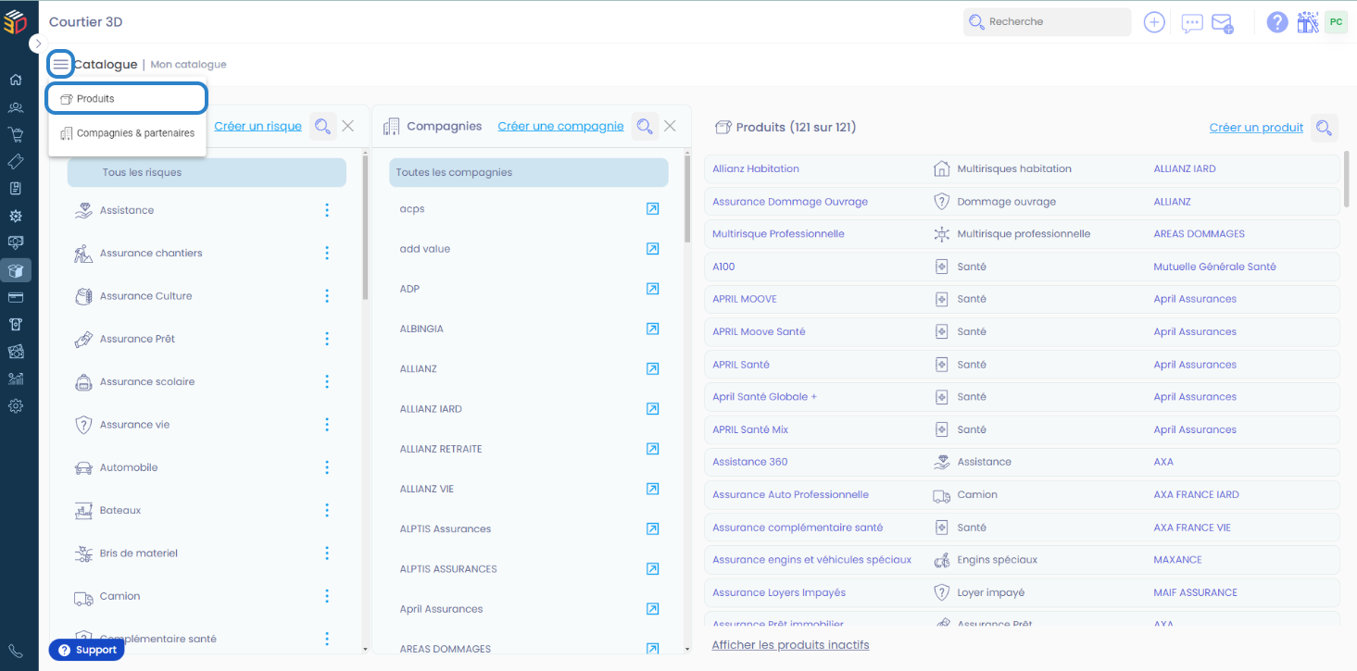Viewport: 1357px width, 671px height.
Task: Select Toutes les compagnies filter
Action: pos(529,172)
